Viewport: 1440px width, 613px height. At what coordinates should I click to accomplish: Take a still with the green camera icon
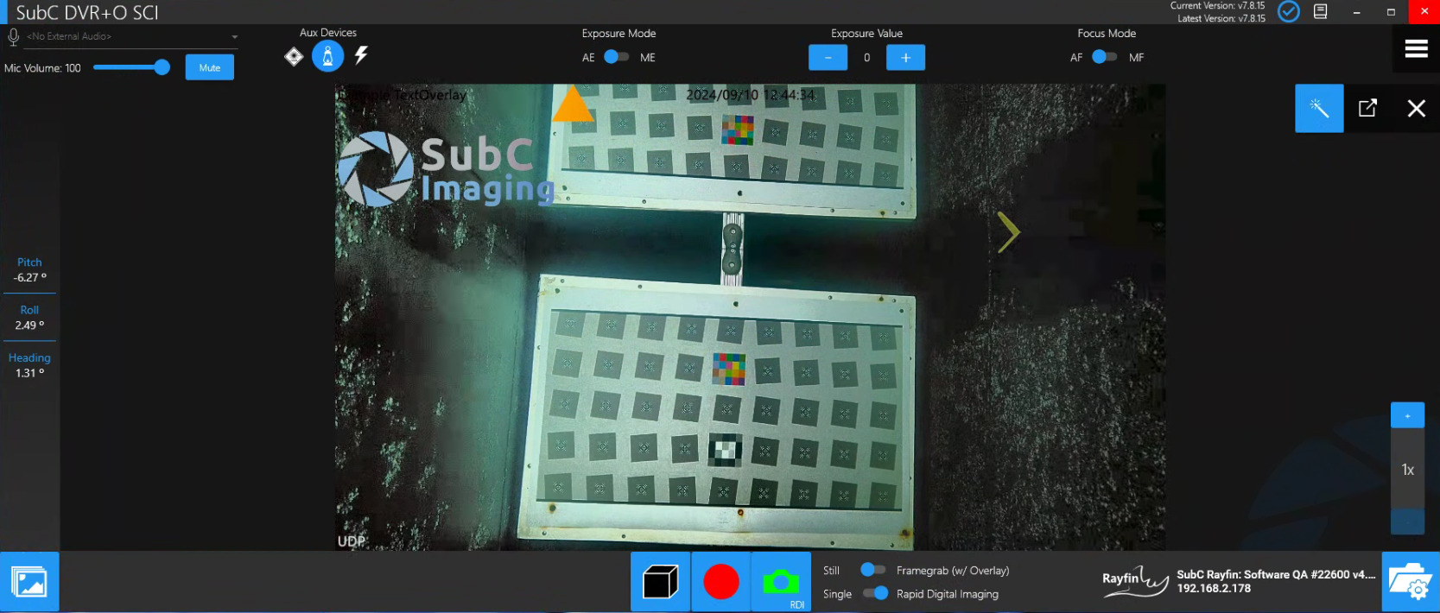point(781,582)
